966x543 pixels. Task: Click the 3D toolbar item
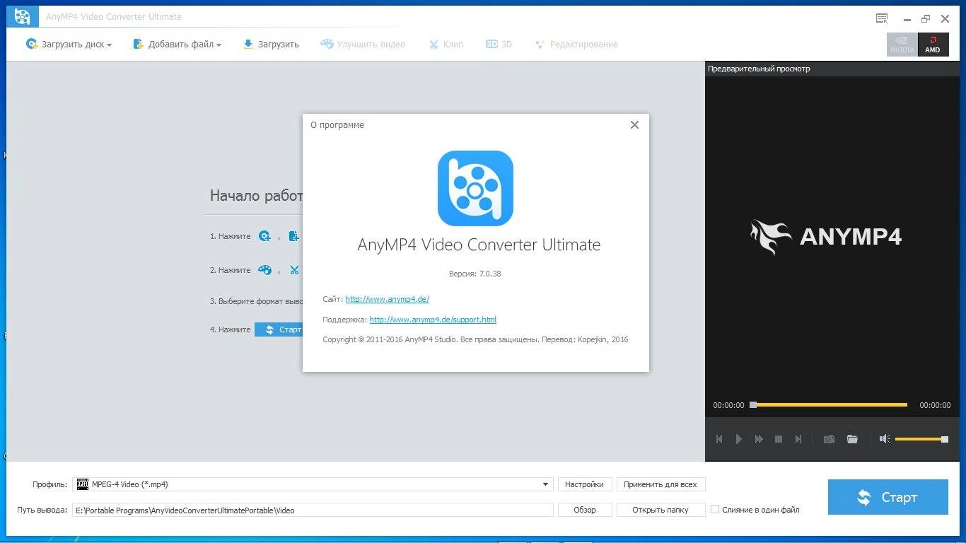pyautogui.click(x=499, y=44)
